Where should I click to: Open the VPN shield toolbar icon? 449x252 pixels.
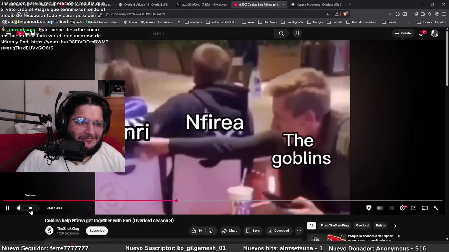point(437,14)
